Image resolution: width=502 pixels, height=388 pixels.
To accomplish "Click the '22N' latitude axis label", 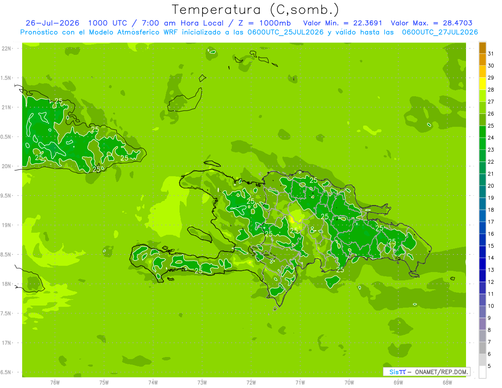I will [7, 49].
